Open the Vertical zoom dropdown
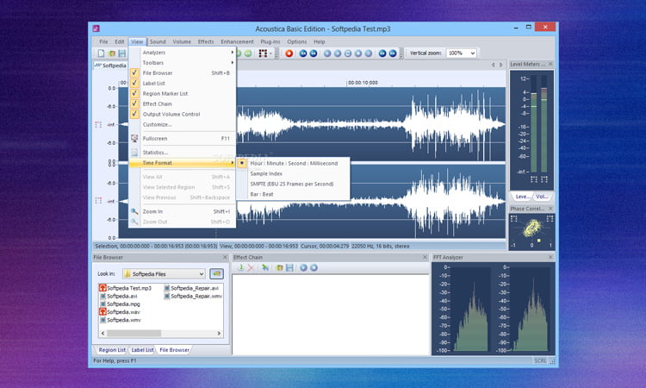Image resolution: width=646 pixels, height=388 pixels. click(x=471, y=53)
